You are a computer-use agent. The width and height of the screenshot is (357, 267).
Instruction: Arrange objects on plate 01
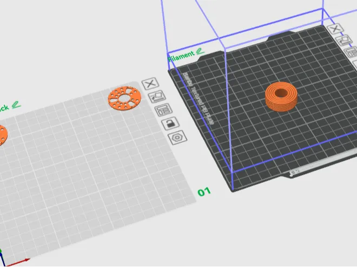click(163, 110)
